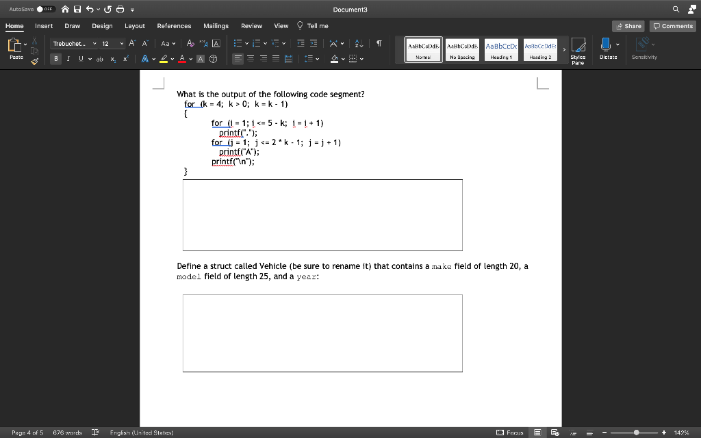Select the Format Painter tool
The width and height of the screenshot is (701, 438).
[x=34, y=60]
